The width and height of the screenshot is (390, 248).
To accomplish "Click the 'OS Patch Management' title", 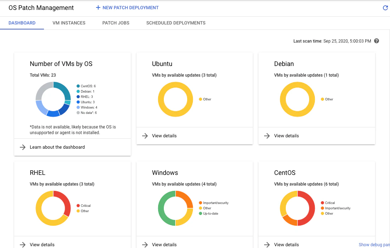I will click(x=41, y=8).
